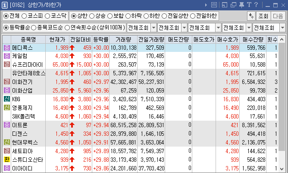
Task: Click the 경 badge next to 이화전기
Action: (7, 82)
